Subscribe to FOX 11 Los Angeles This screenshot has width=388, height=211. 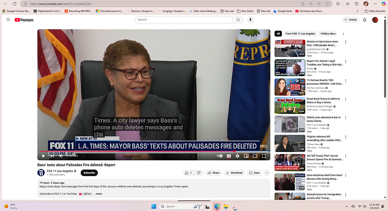pos(89,173)
